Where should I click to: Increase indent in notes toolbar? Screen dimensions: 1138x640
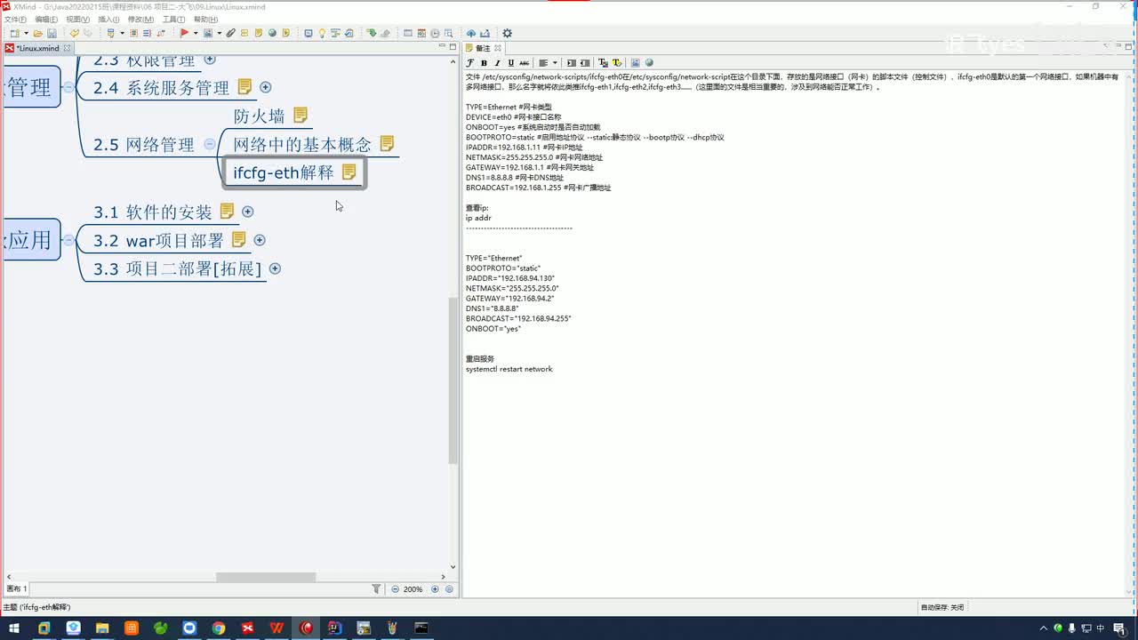[x=571, y=63]
